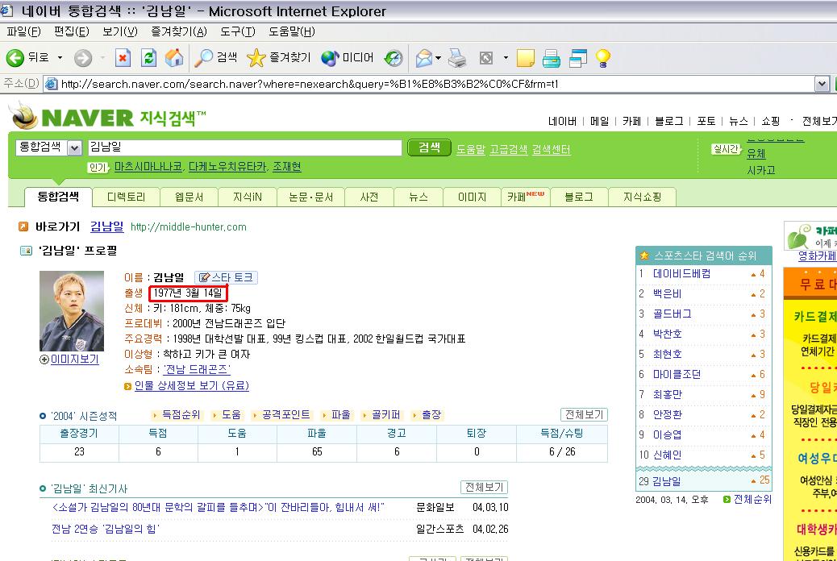This screenshot has width=837, height=561.
Task: Switch to the 이미지 tab
Action: 472,197
